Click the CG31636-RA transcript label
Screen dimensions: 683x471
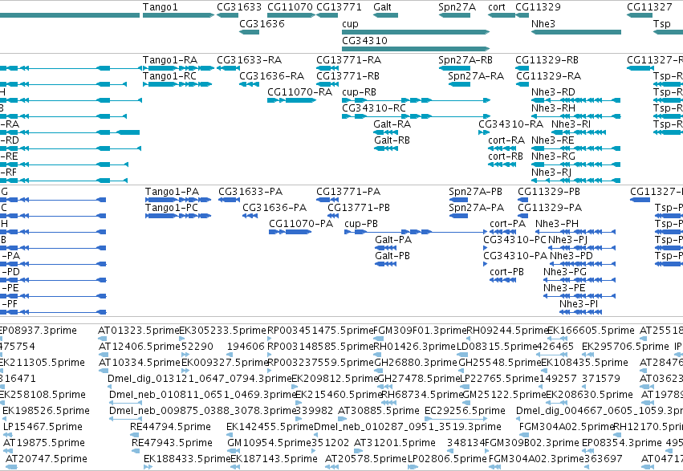click(x=271, y=75)
